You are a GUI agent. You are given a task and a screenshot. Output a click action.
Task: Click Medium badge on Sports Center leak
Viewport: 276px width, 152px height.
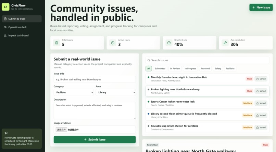click(248, 103)
